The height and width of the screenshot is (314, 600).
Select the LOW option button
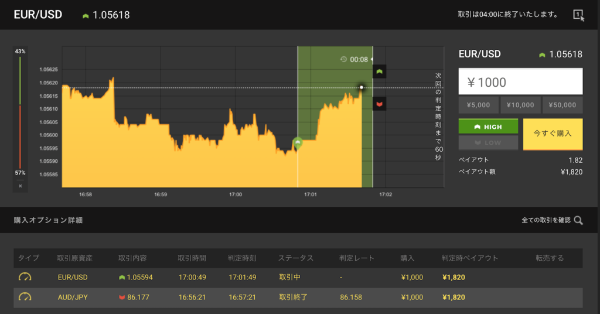pos(488,143)
